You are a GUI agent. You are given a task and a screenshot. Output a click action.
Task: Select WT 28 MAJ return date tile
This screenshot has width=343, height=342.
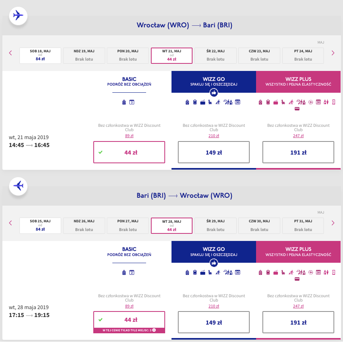[x=171, y=225]
